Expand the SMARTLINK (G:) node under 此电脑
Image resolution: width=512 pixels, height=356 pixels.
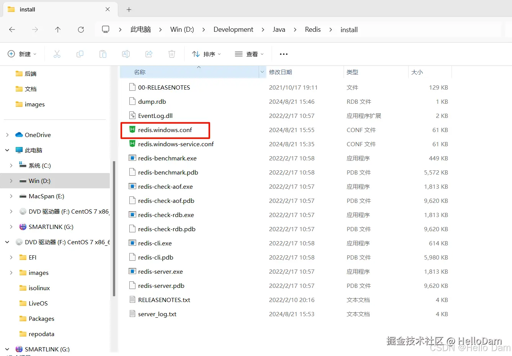(11, 227)
